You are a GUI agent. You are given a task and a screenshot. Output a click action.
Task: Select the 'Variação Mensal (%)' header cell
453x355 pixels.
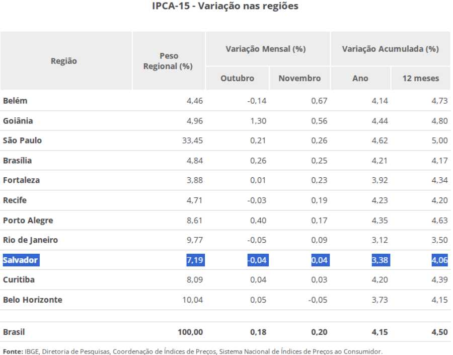(x=265, y=49)
